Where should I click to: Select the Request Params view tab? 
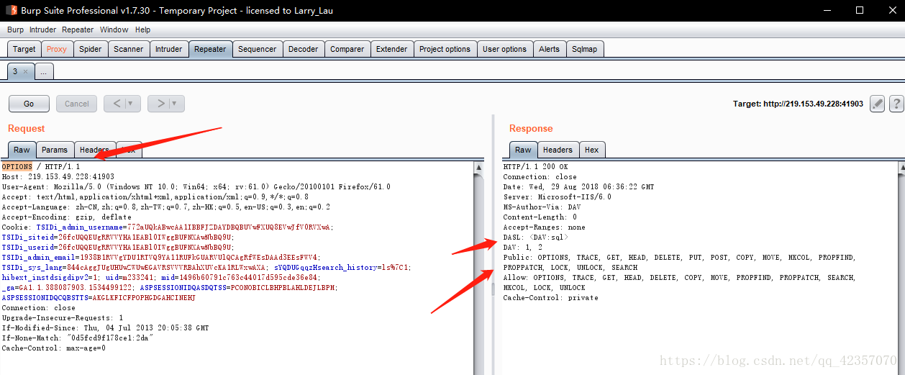(55, 150)
